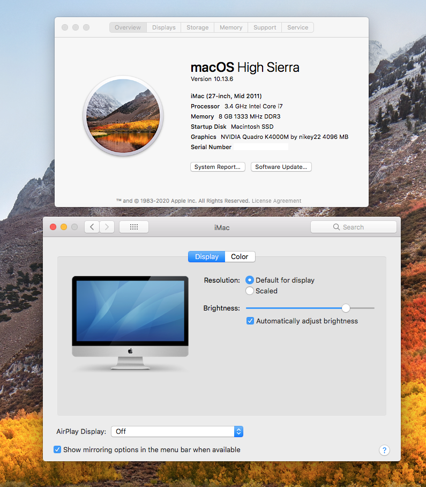Click the Version 10.13.6 text
Viewport: 426px width, 487px height.
click(212, 79)
